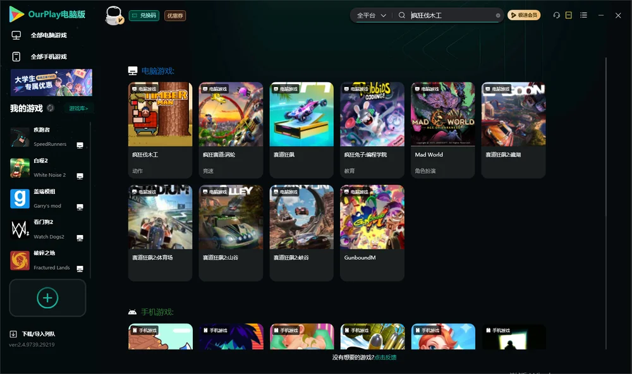Open 下载/导入列队 download queue
This screenshot has height=374, width=632.
[x=39, y=334]
